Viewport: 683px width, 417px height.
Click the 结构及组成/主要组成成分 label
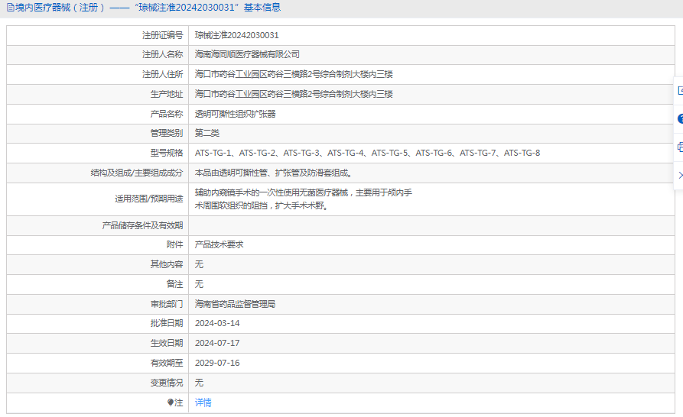click(137, 173)
